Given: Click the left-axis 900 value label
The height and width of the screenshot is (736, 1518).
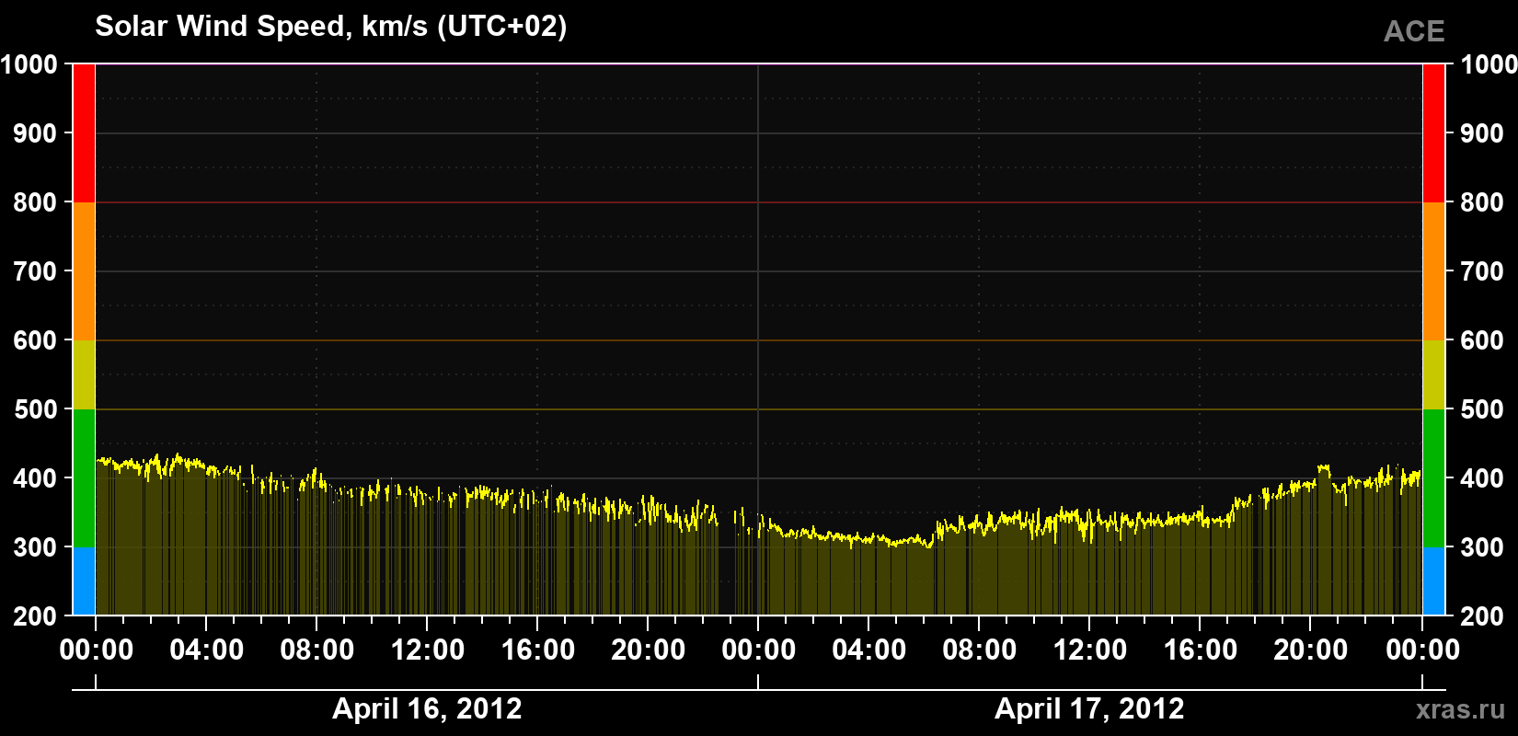Looking at the screenshot, I should click(x=35, y=133).
